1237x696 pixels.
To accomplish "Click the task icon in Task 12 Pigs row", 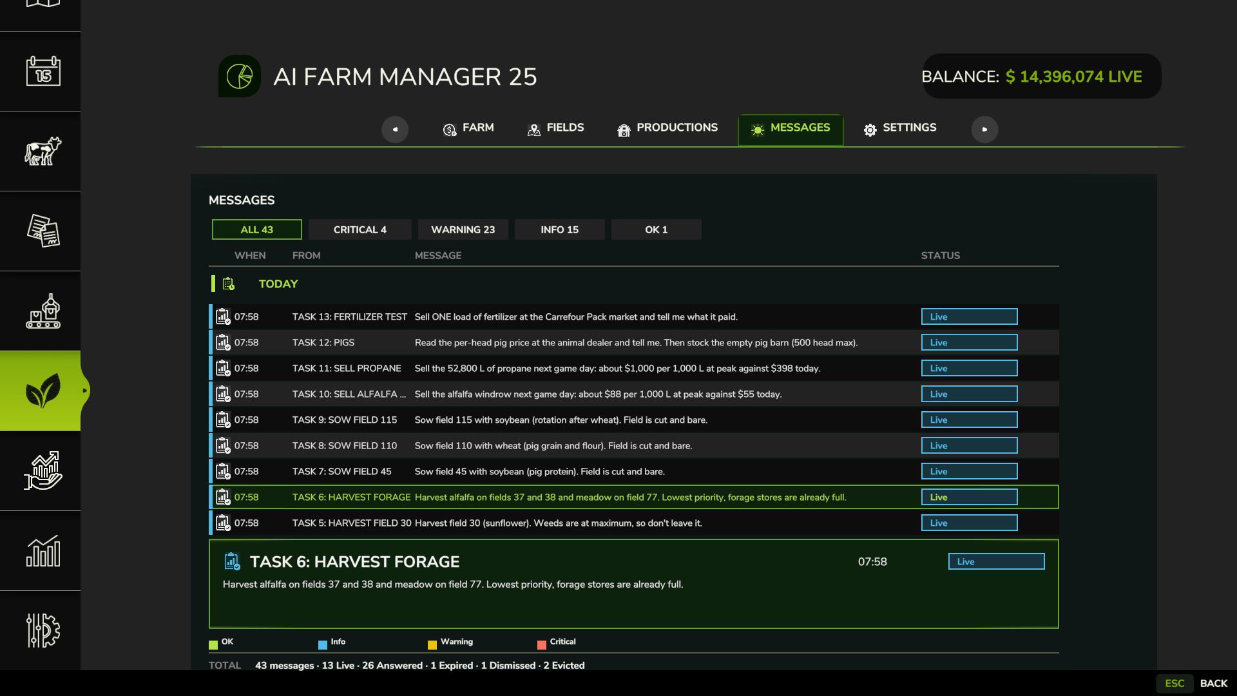I will (x=223, y=342).
